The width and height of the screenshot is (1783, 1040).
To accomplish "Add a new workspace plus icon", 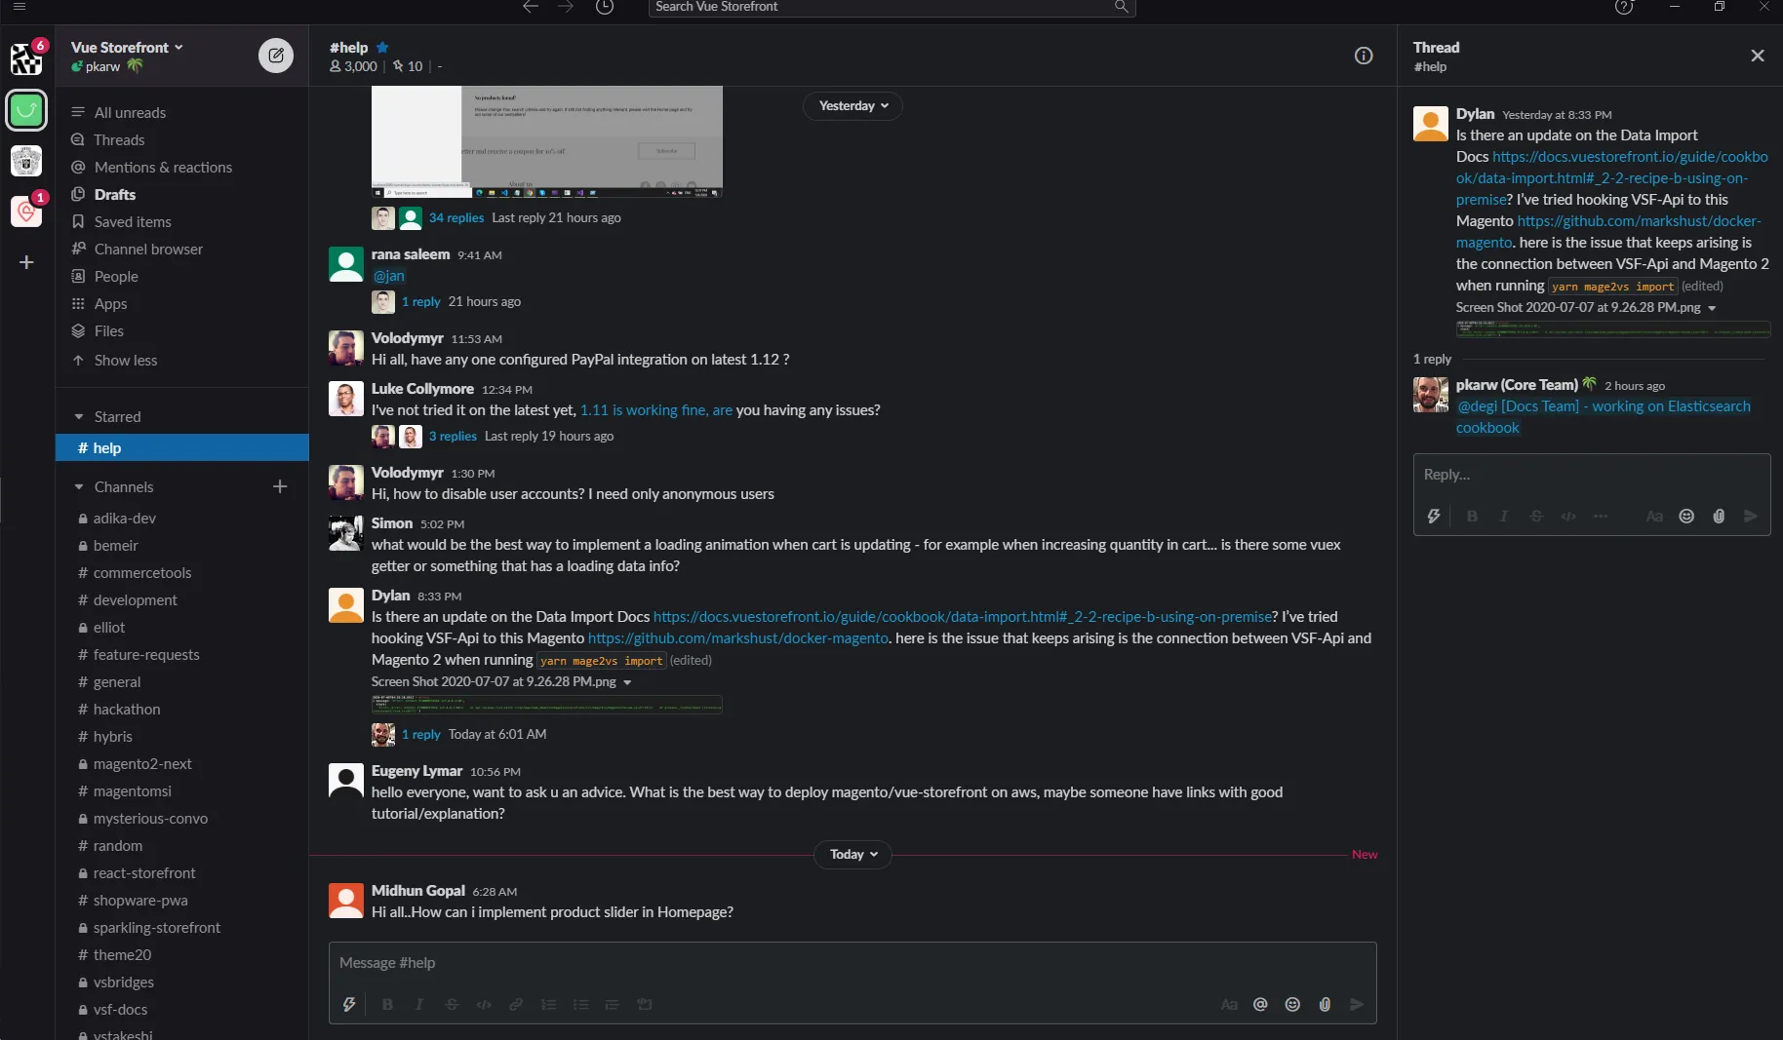I will pos(26,262).
